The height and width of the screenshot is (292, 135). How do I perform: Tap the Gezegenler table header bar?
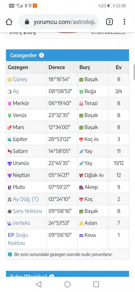67,55
